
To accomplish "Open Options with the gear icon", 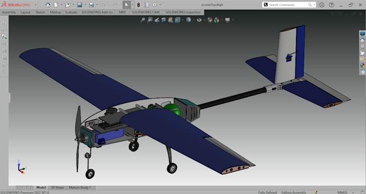I will [x=155, y=5].
